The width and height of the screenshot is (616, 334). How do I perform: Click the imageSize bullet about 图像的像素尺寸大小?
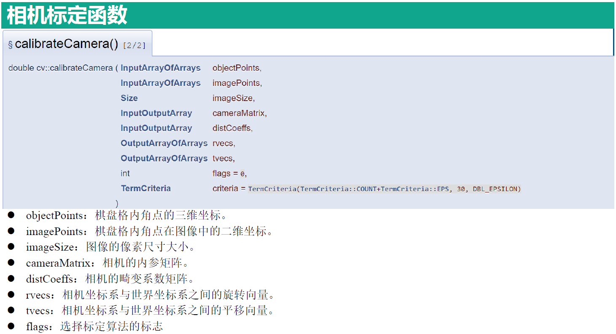(110, 247)
